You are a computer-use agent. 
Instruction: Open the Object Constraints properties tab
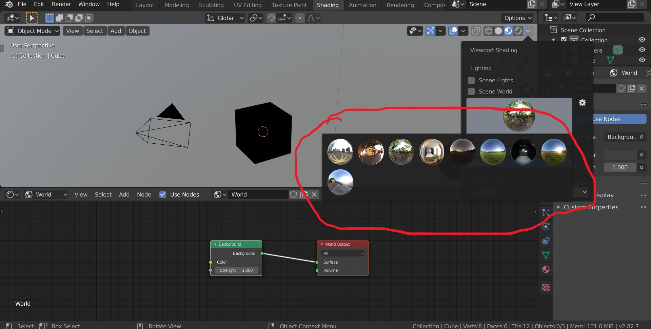[546, 241]
